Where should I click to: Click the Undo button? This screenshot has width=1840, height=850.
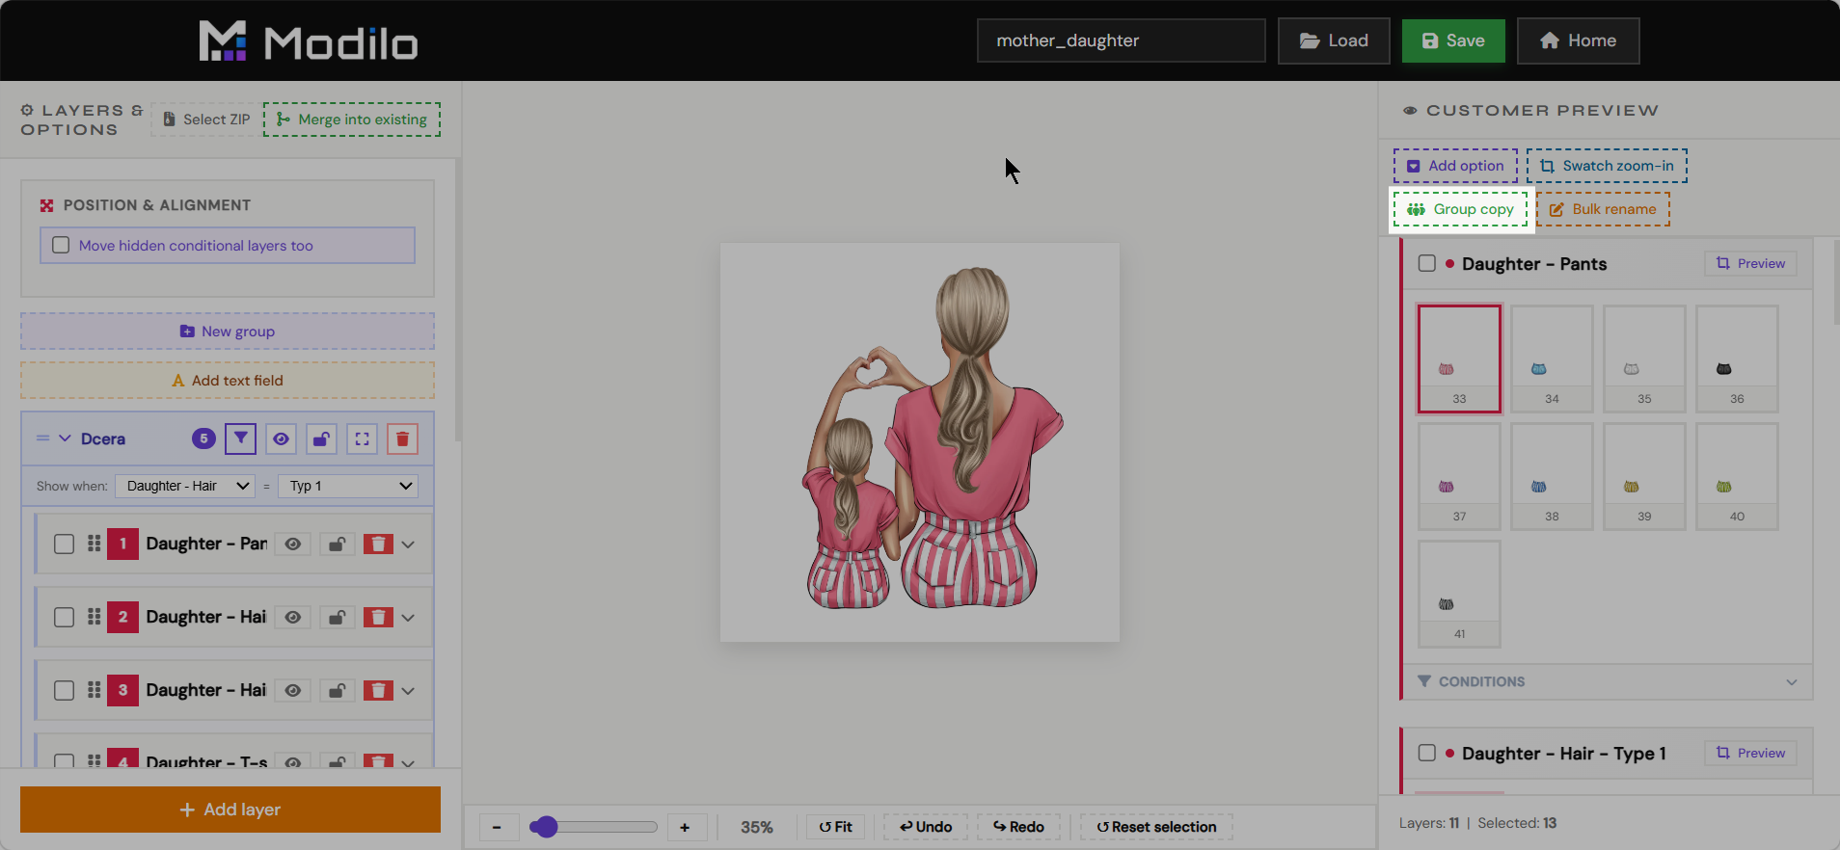pyautogui.click(x=926, y=827)
